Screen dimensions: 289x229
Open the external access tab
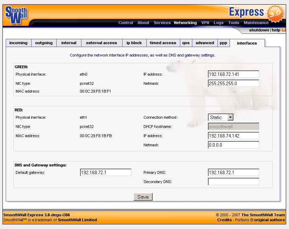tap(102, 43)
